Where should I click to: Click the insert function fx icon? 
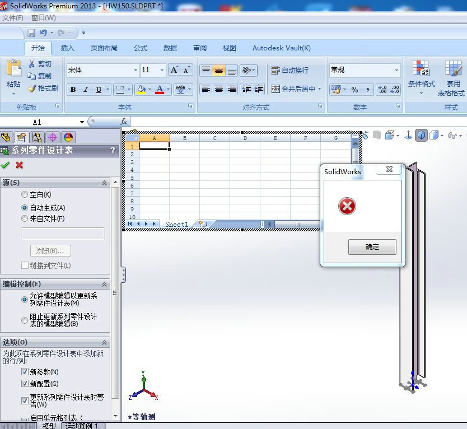tap(124, 122)
